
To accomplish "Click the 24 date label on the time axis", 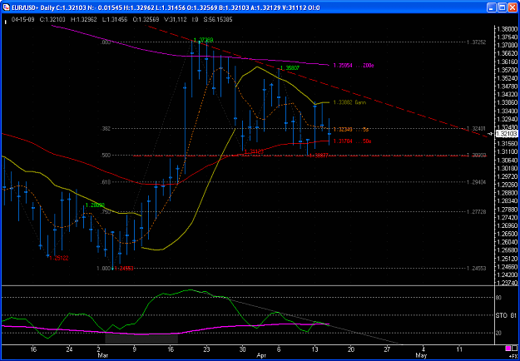I will tap(69, 349).
